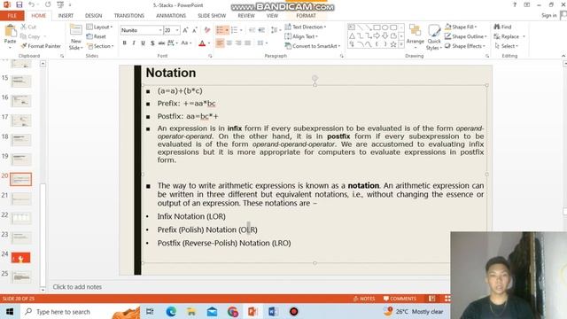Expand the Shape Fill dropdown
The height and width of the screenshot is (319, 567).
(461, 27)
